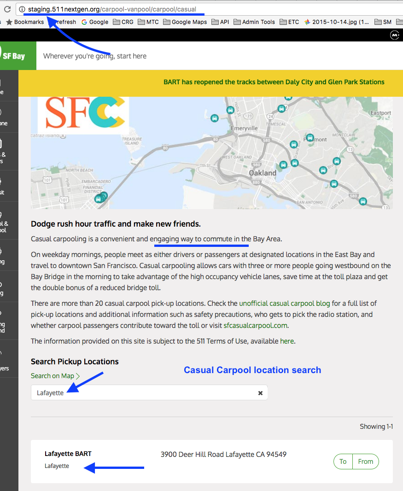403x491 pixels.
Task: Open the MTC bookmarks folder
Action: [148, 22]
